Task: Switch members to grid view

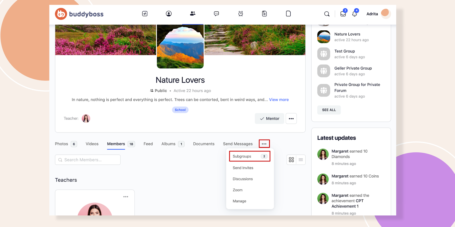Action: tap(291, 160)
